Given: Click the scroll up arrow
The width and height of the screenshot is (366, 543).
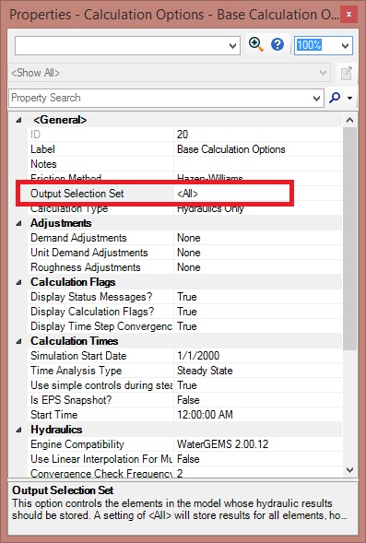Looking at the screenshot, I should tap(349, 120).
